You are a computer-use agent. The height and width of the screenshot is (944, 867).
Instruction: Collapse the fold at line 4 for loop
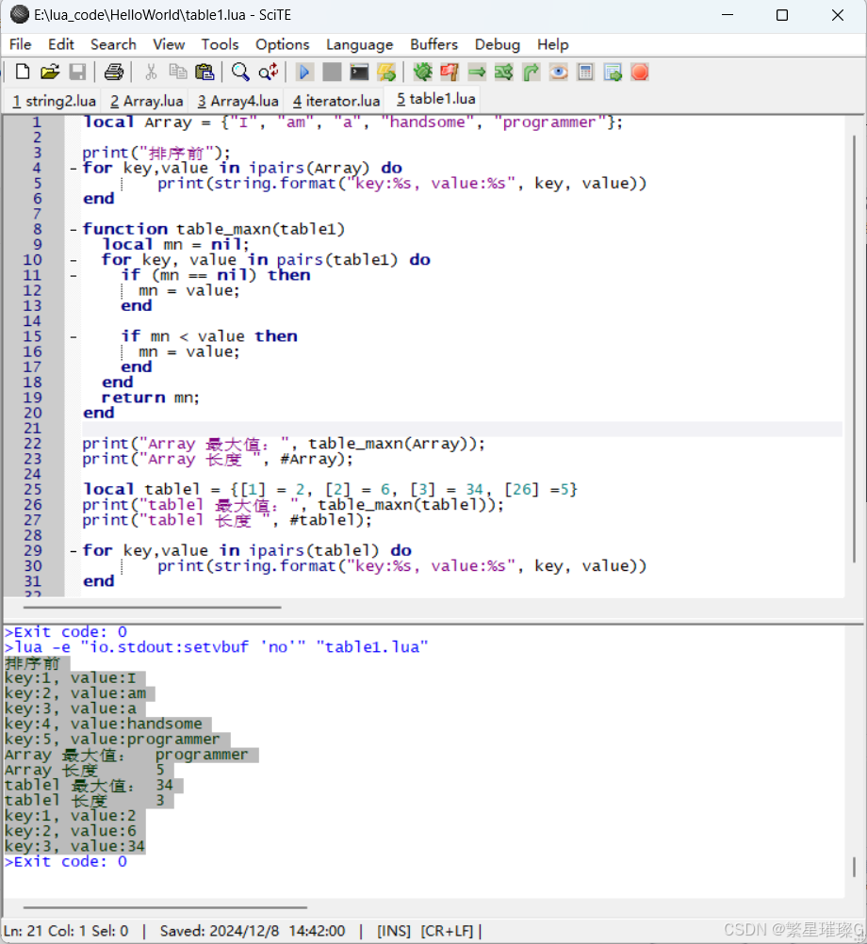click(x=73, y=169)
